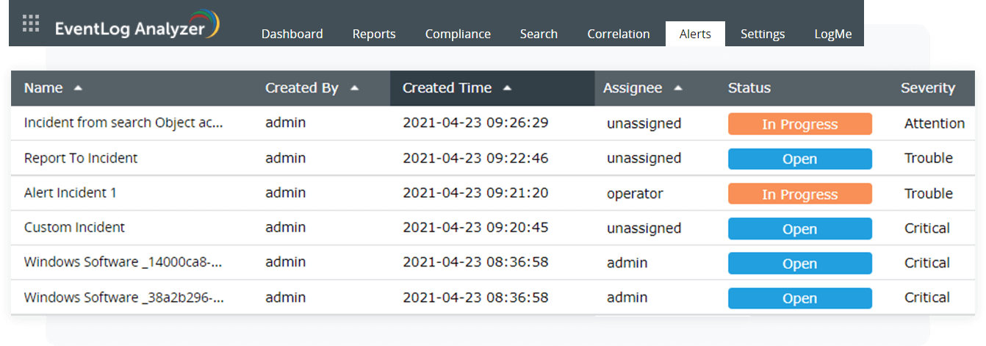Go to the Compliance tab
Screen dimensions: 986x346
[x=458, y=34]
